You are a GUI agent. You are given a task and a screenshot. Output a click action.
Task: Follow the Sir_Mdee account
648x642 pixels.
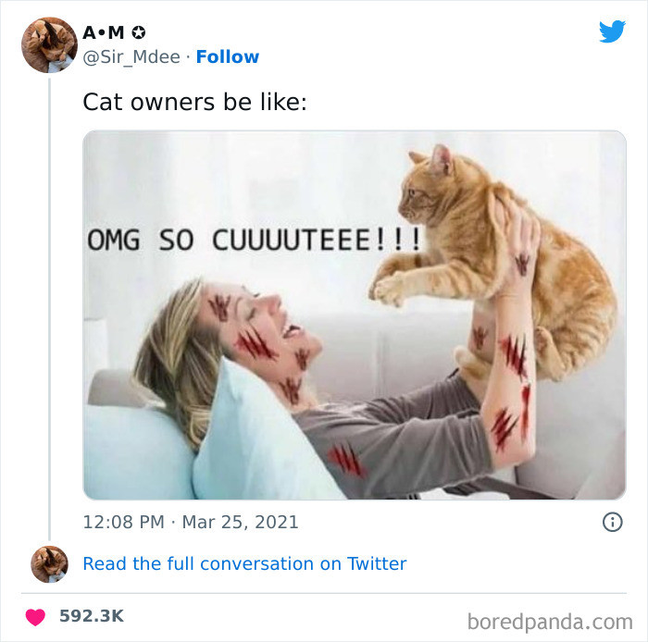tap(228, 57)
